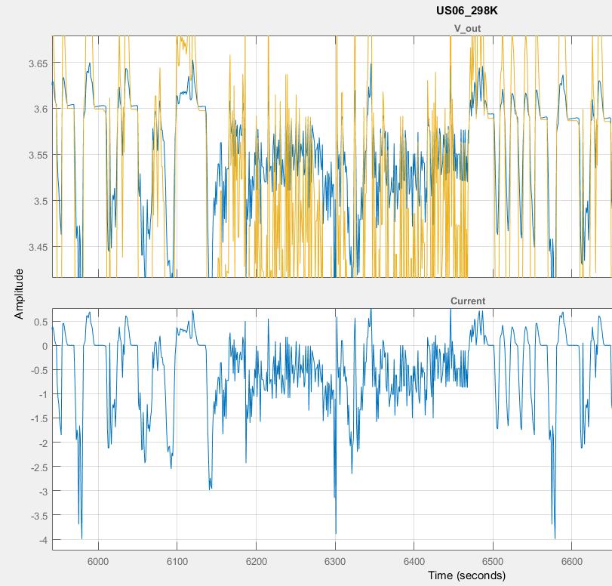The width and height of the screenshot is (612, 586).
Task: Click the -3 tick label on Current axis
Action: pos(43,492)
